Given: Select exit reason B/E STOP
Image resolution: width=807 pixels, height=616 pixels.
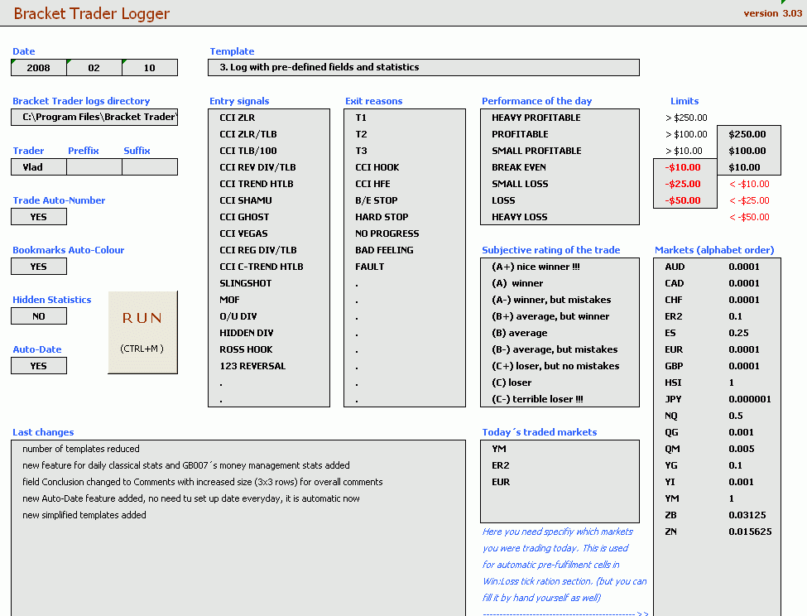Looking at the screenshot, I should (x=405, y=200).
